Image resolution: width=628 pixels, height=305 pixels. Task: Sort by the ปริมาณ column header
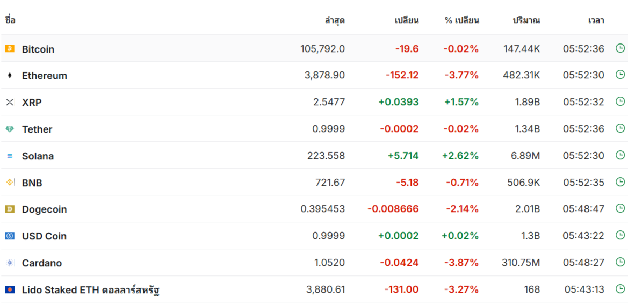tap(526, 20)
